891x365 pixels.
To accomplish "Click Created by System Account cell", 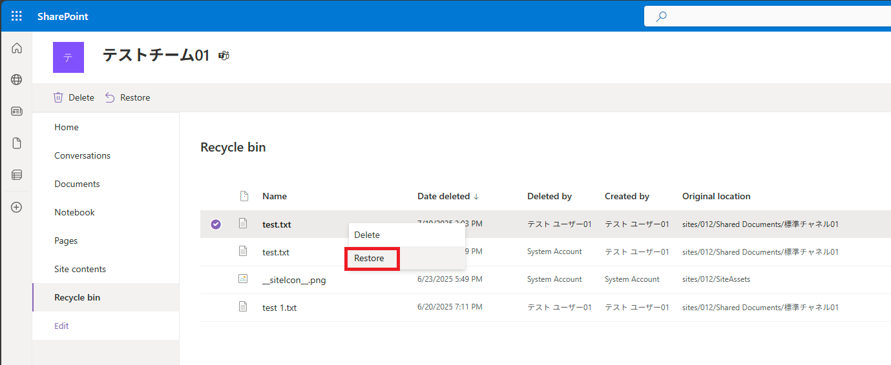I will 632,279.
